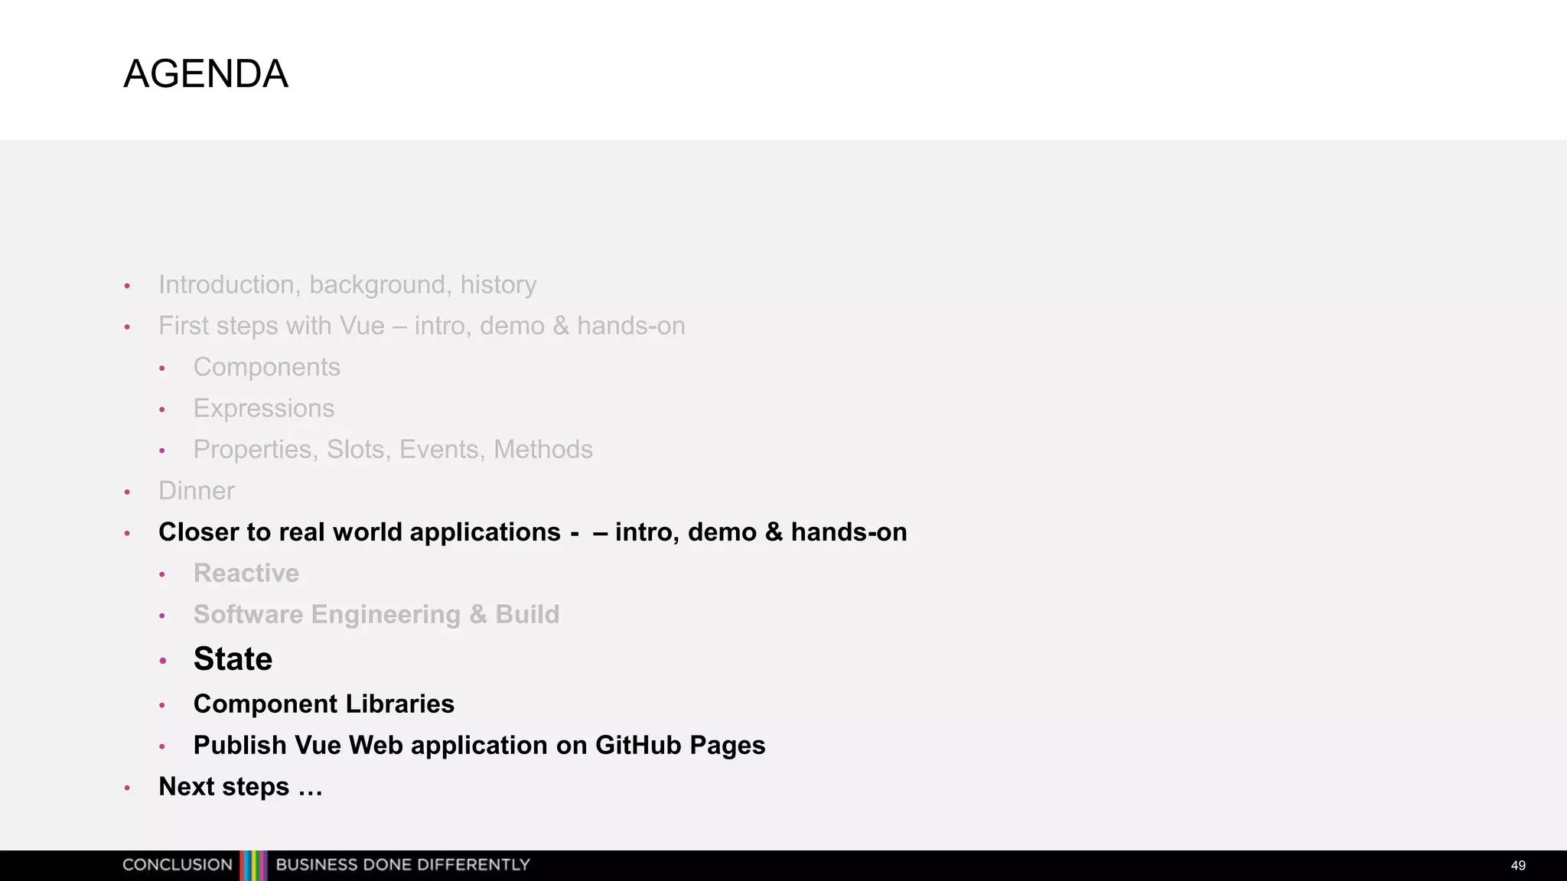Select 'Introduction, background, history' agenda item
1567x881 pixels.
pyautogui.click(x=347, y=284)
